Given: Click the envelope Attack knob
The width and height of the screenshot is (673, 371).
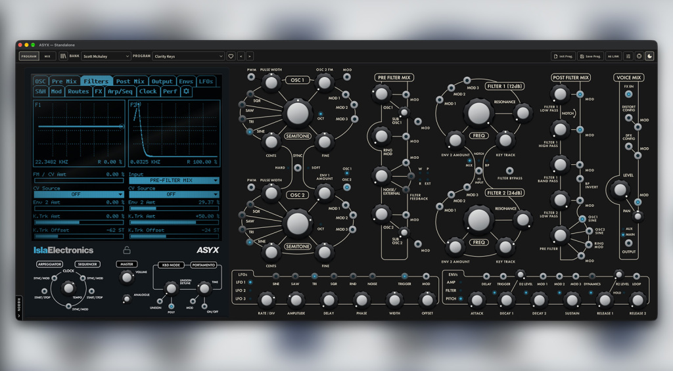Looking at the screenshot, I should coord(476,300).
